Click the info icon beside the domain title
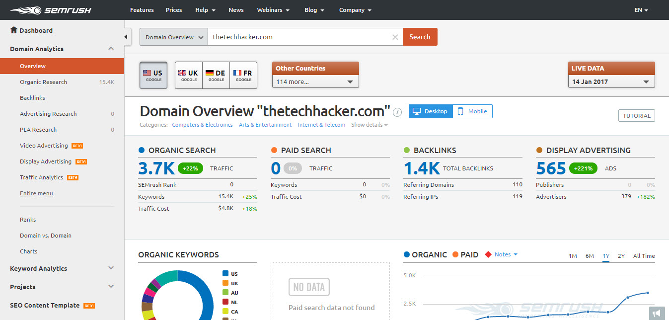This screenshot has width=669, height=320. tap(397, 112)
